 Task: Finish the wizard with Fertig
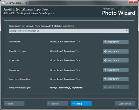pyautogui.click(x=81, y=104)
